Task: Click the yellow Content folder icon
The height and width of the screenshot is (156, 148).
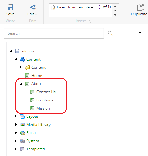Action: [x=27, y=67]
